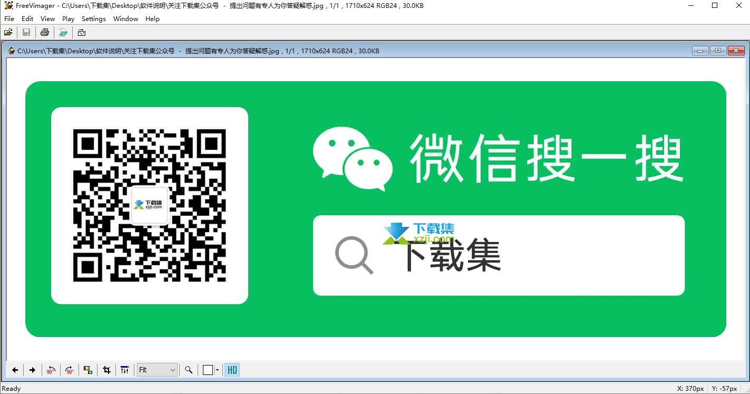
Task: Open the image adjustments sliders icon
Action: (x=124, y=370)
